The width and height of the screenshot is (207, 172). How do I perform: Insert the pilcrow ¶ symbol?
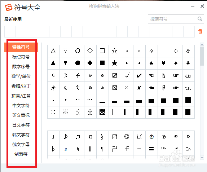tap(102, 149)
